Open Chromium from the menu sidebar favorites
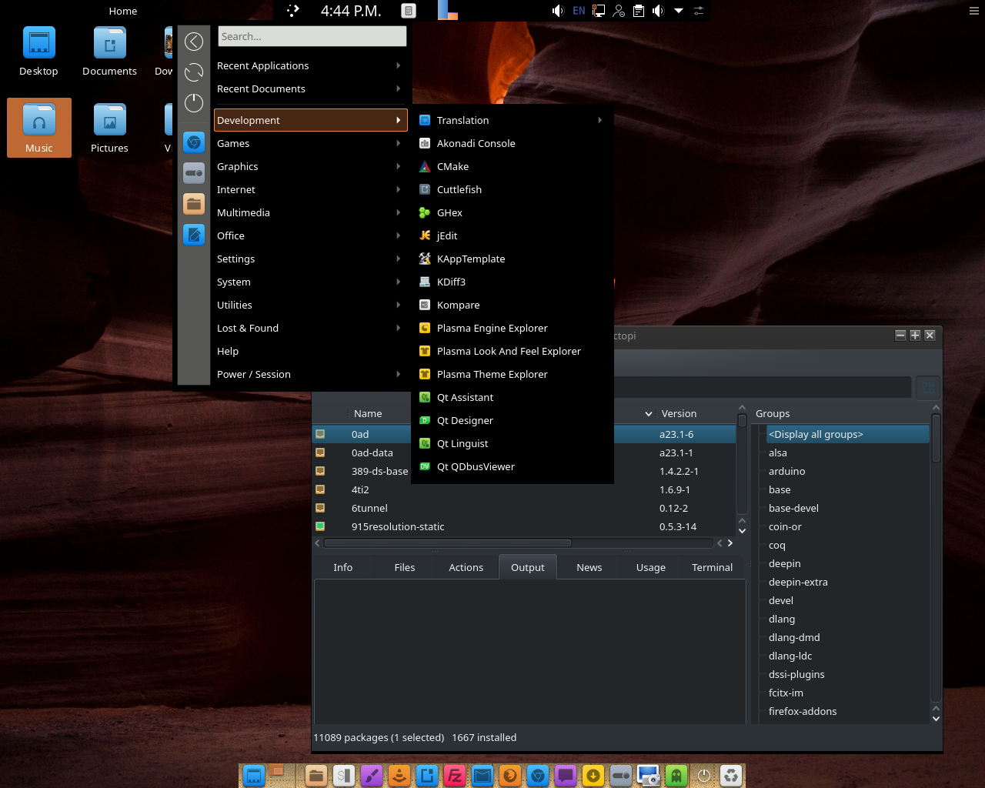The image size is (985, 788). point(194,142)
